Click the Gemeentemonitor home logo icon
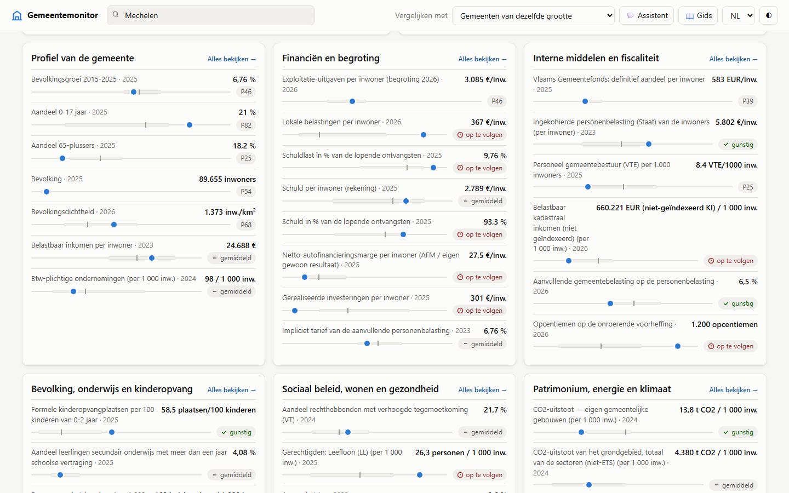The height and width of the screenshot is (493, 789). pos(17,15)
